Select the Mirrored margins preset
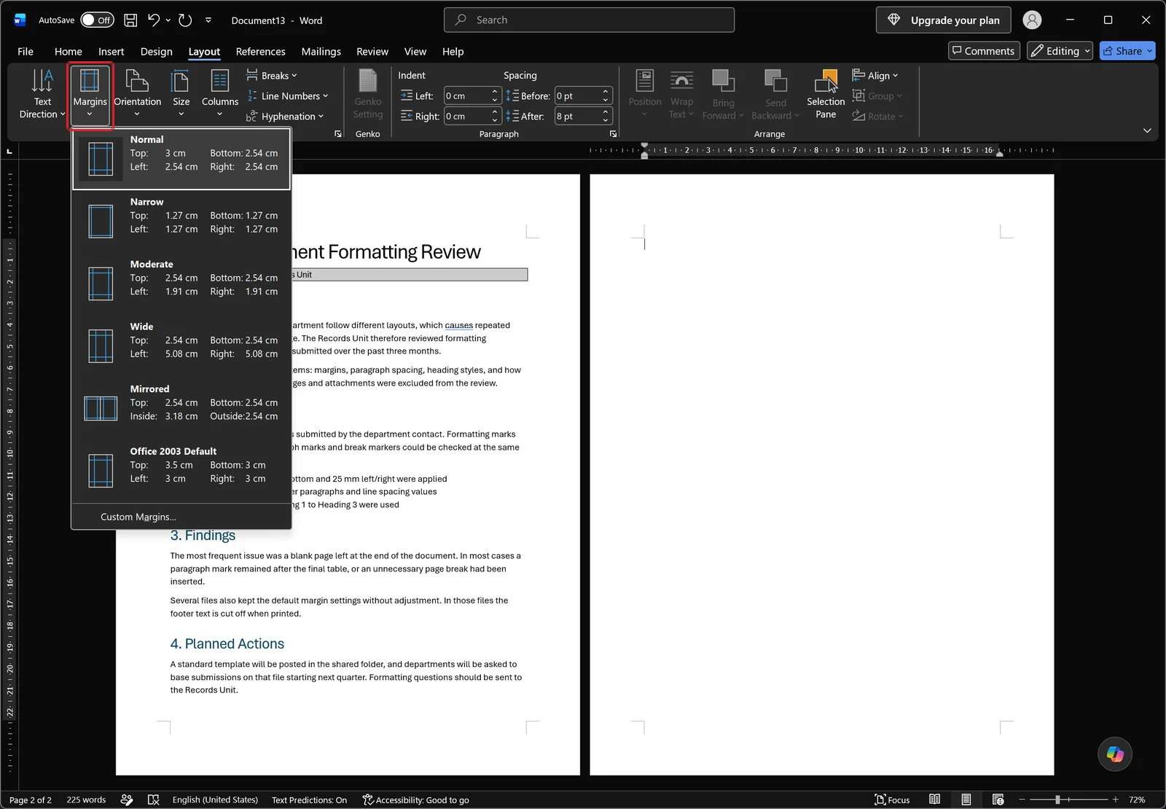1166x809 pixels. coord(181,408)
